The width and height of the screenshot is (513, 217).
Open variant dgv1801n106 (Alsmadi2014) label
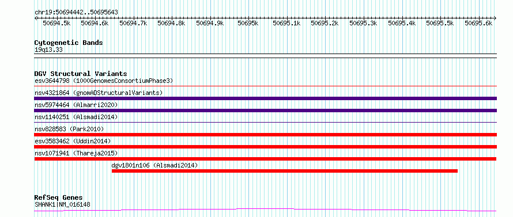pyautogui.click(x=154, y=165)
